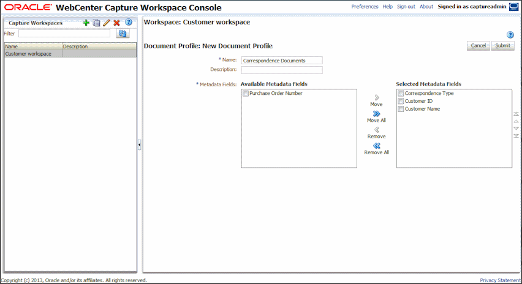Move selected metadata field to top
The width and height of the screenshot is (522, 284).
click(516, 114)
